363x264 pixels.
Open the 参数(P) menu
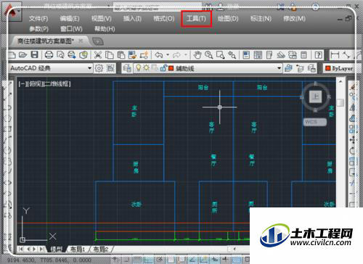[x=39, y=29]
